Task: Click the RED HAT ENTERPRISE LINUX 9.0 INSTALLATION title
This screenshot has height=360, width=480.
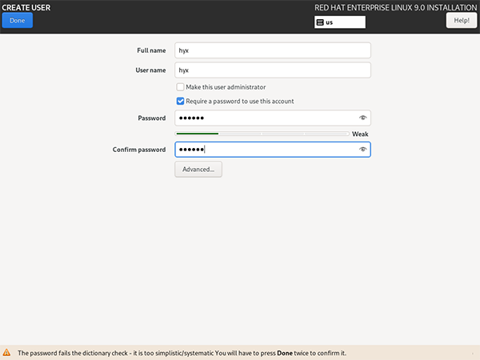Action: (395, 8)
